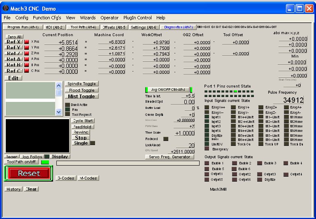316x219 pixels.
Task: Click the black tool path display
Action: point(37,136)
